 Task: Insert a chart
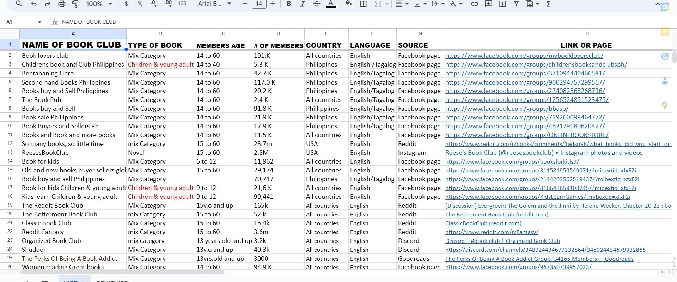pos(502,4)
